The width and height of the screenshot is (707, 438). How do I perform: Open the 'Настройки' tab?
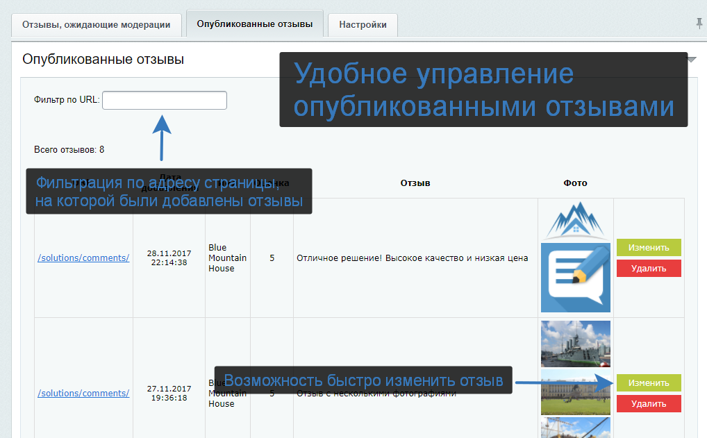click(363, 24)
